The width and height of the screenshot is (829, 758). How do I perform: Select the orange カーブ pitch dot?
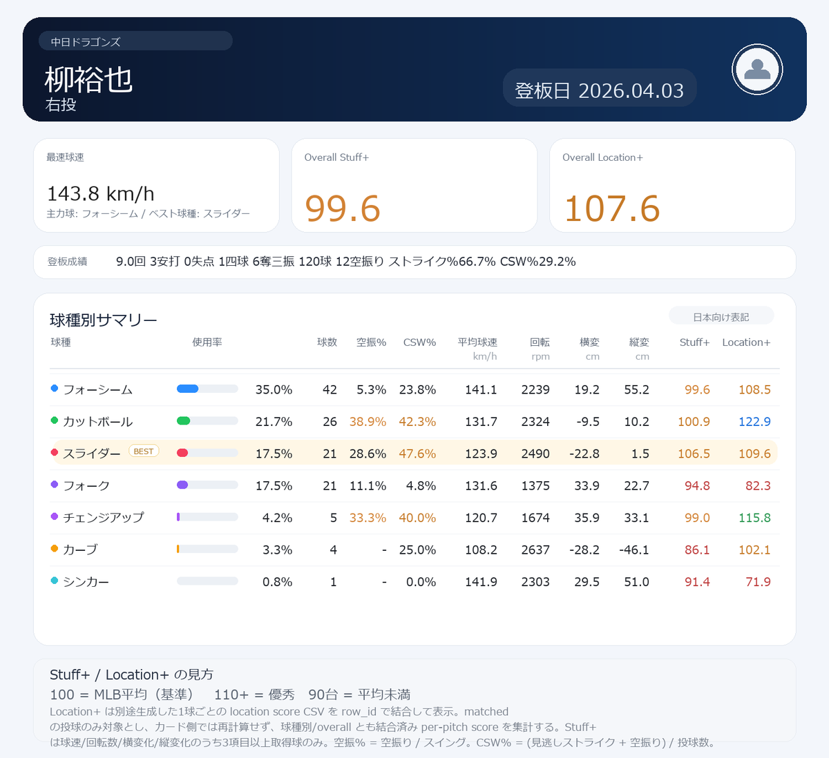[54, 549]
